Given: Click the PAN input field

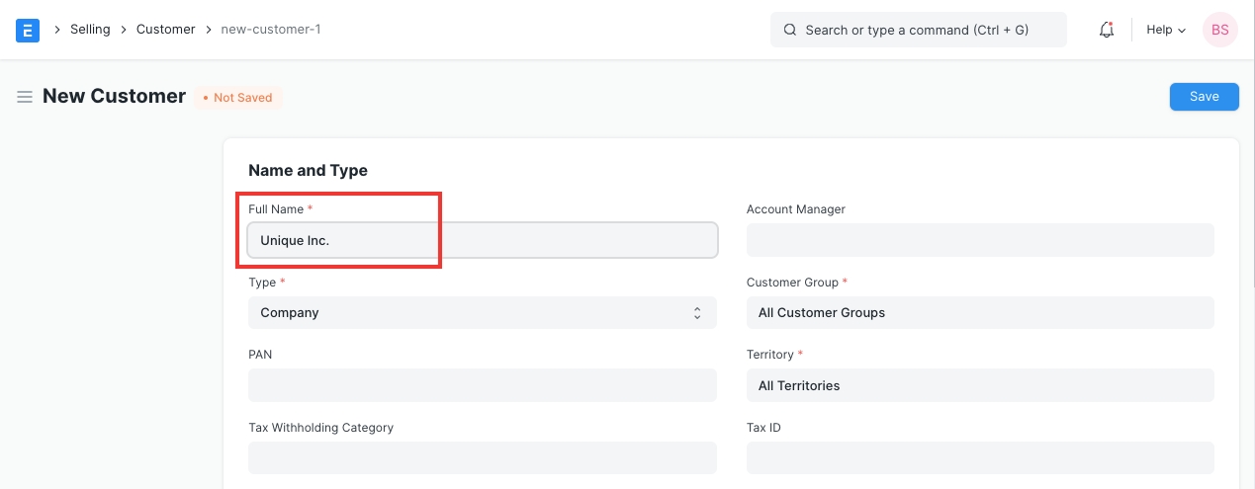Looking at the screenshot, I should (x=482, y=385).
